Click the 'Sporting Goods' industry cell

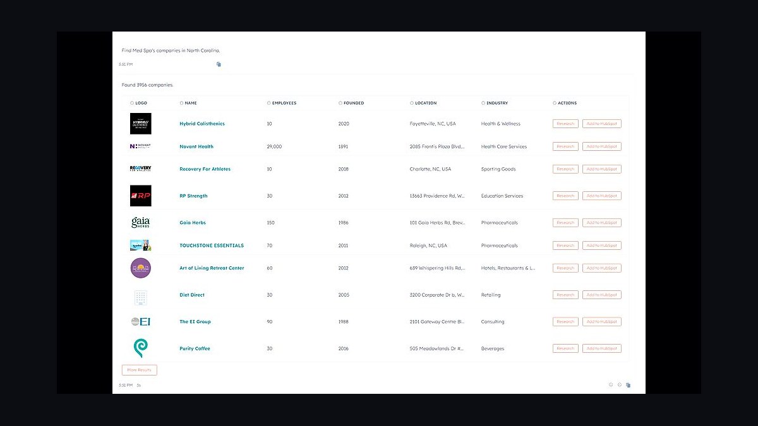click(x=498, y=169)
